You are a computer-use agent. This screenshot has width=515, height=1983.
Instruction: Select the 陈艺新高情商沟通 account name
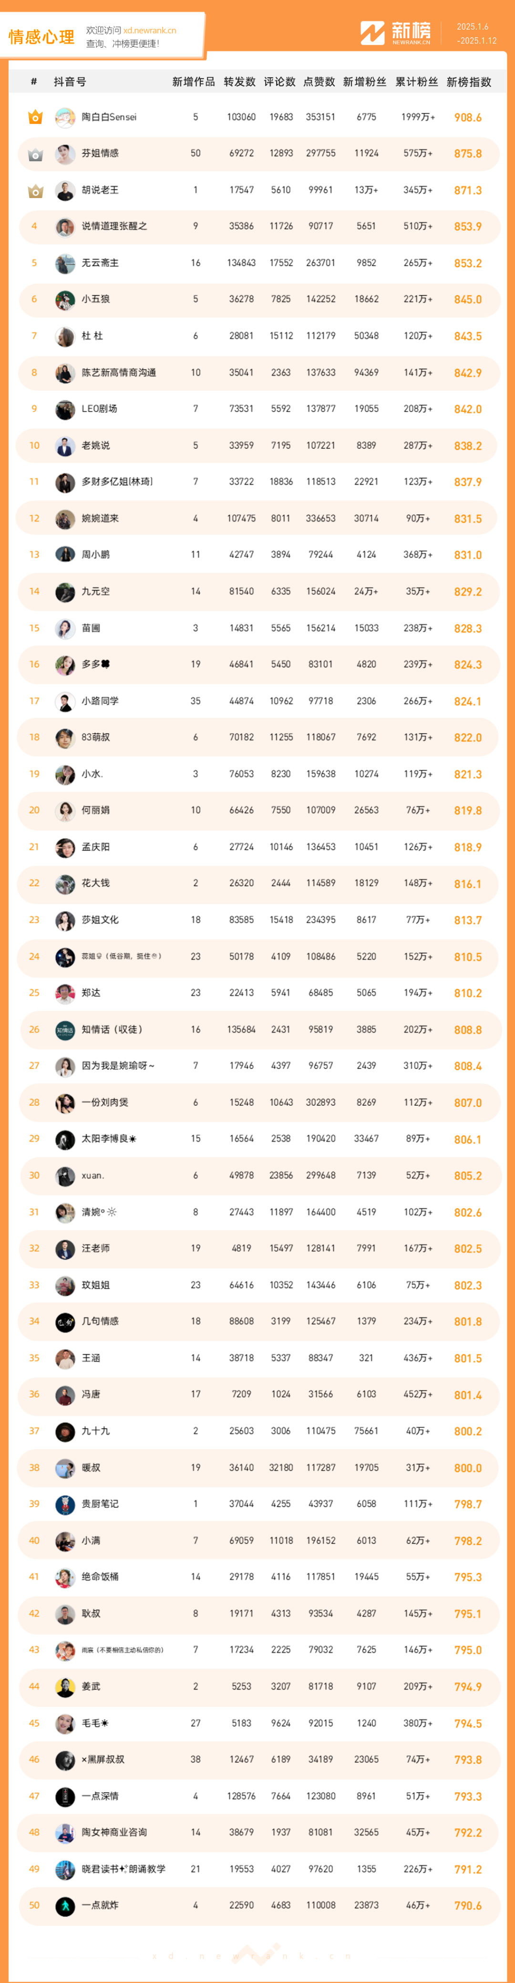tap(119, 373)
